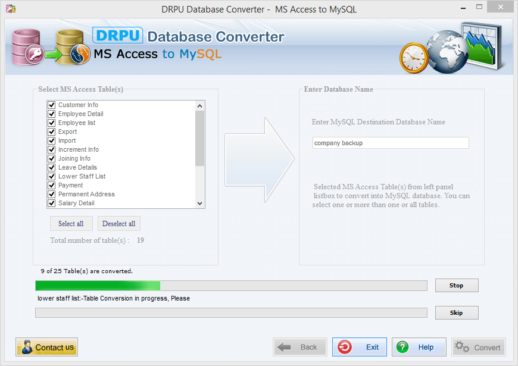Click the DRPU logo in banner
518x366 pixels.
[118, 35]
